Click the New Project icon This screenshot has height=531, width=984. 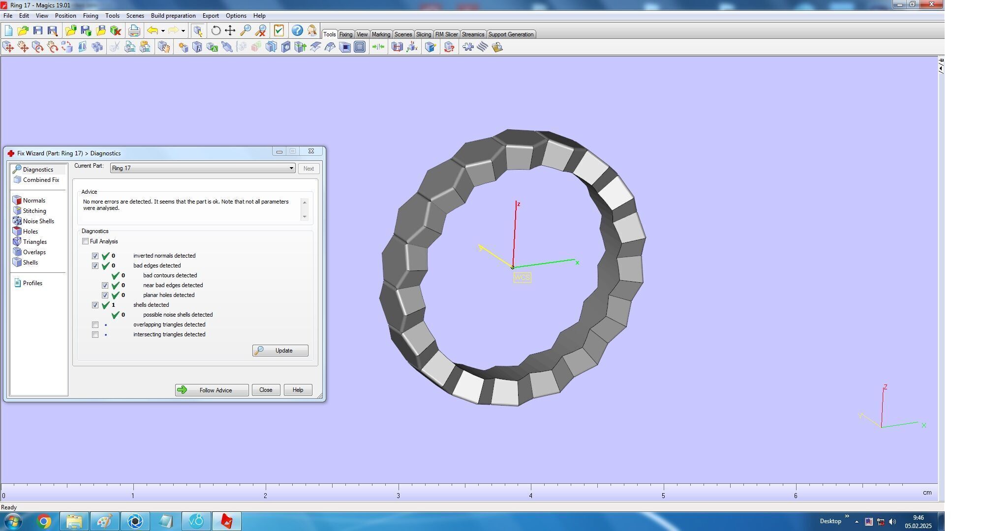pyautogui.click(x=8, y=30)
